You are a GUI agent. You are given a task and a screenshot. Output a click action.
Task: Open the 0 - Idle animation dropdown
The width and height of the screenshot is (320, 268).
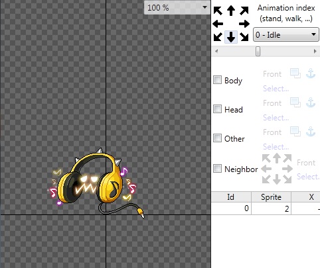pos(286,34)
